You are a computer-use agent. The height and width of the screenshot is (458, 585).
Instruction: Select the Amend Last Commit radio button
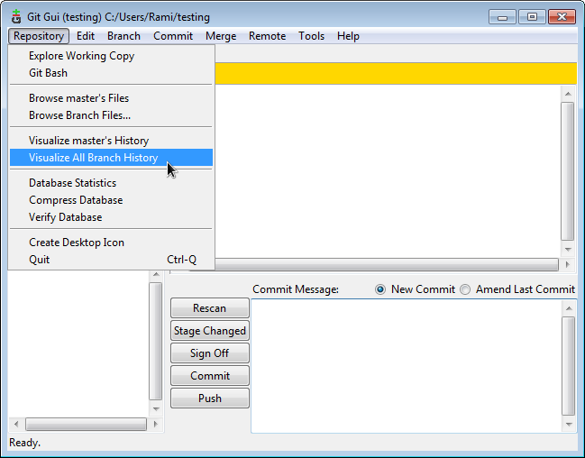465,289
